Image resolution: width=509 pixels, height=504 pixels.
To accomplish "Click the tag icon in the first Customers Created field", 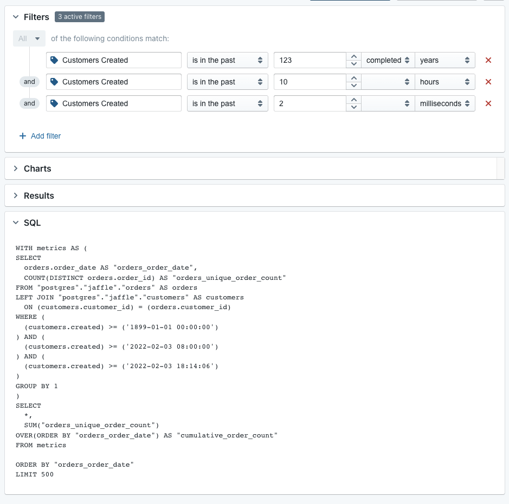I will 55,60.
